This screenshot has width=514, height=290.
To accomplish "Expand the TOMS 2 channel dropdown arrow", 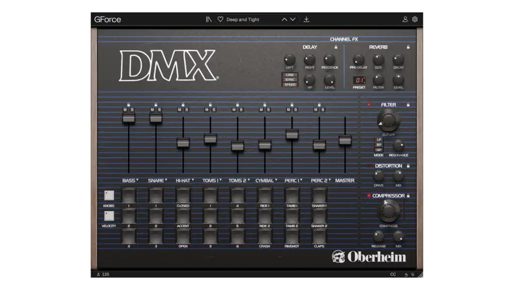I will [249, 180].
